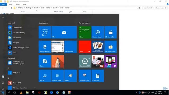Refresh the Explorer folder view
This screenshot has height=95, width=169.
[x=140, y=8]
